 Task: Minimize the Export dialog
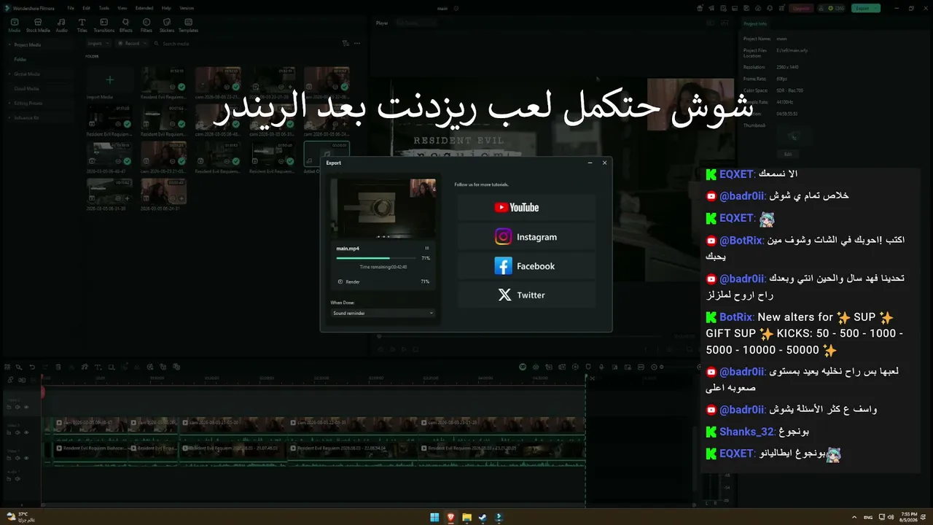590,163
